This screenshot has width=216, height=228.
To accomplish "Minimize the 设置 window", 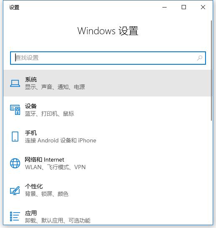I will (165, 7).
